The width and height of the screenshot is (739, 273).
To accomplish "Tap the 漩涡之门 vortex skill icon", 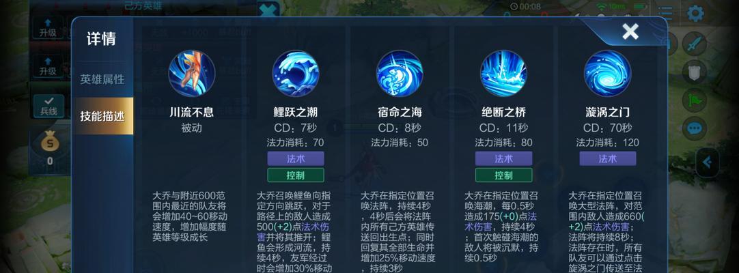I will (x=607, y=74).
